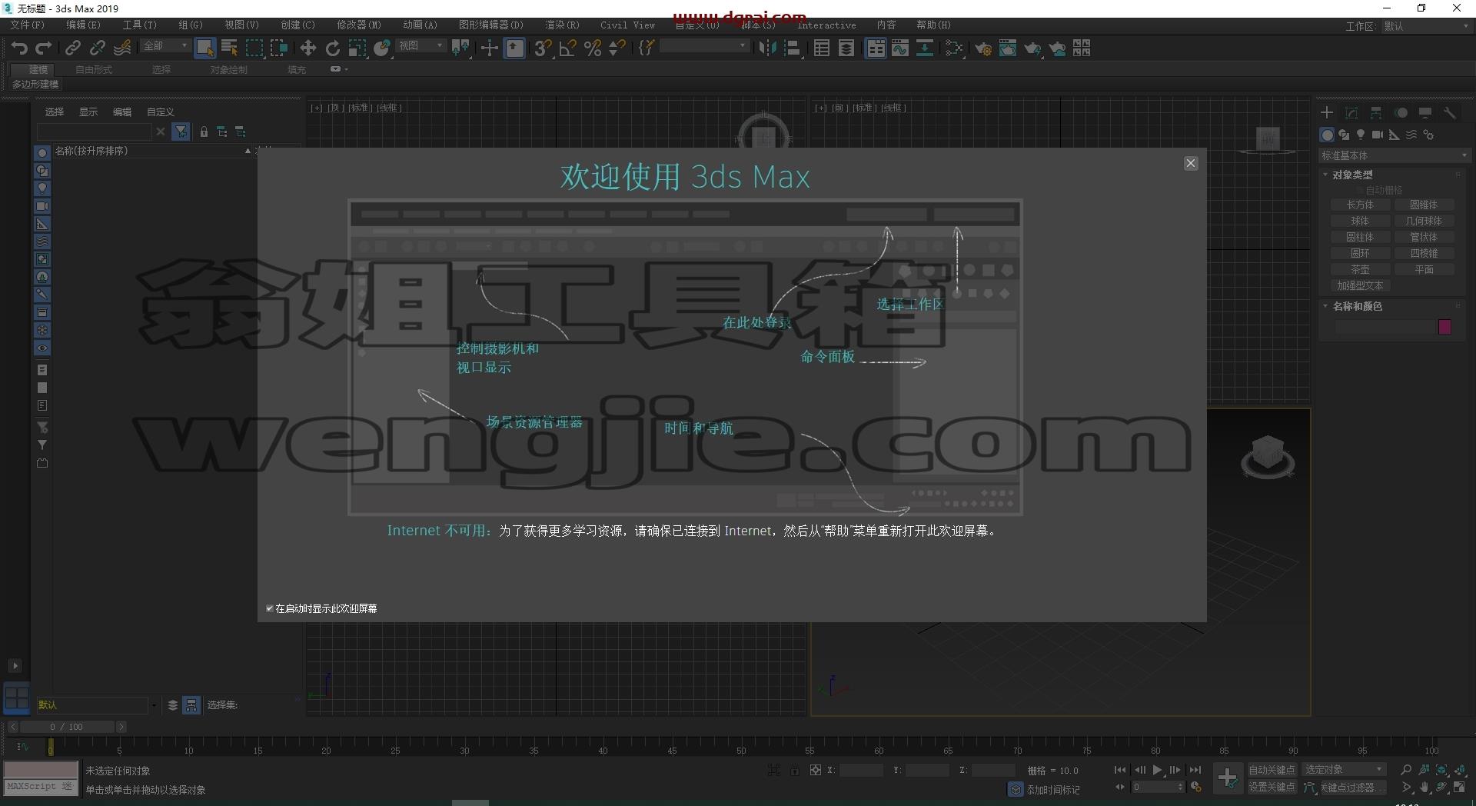Viewport: 1476px width, 806px height.
Task: Activate the Select and Link chain tool
Action: pyautogui.click(x=72, y=48)
